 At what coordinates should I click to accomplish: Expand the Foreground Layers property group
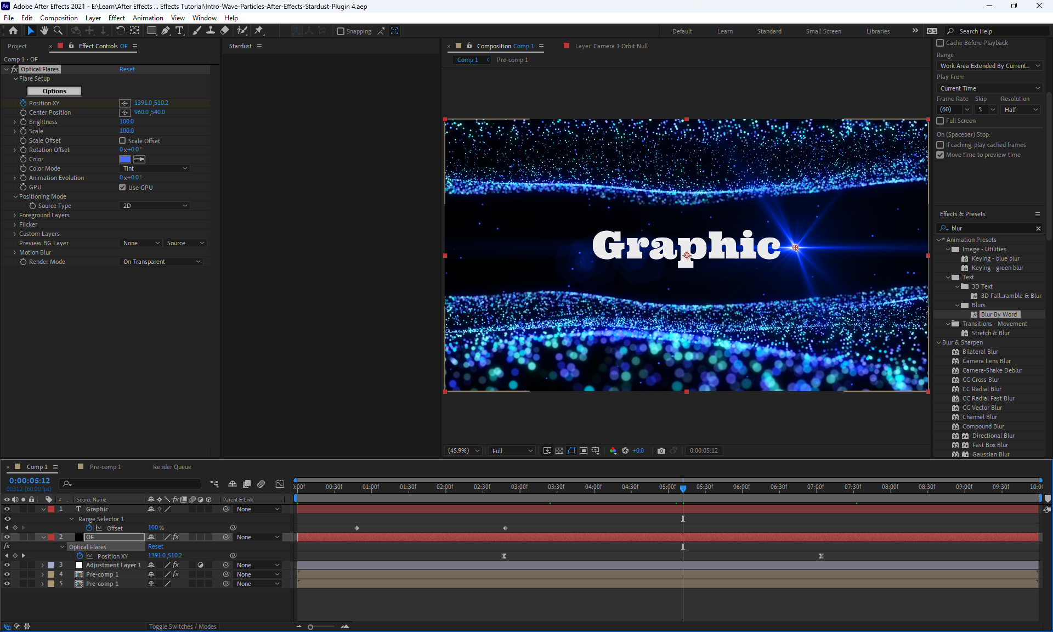coord(15,215)
